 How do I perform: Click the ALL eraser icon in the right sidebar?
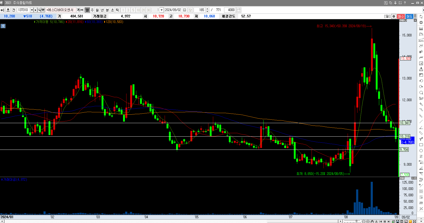(421, 179)
